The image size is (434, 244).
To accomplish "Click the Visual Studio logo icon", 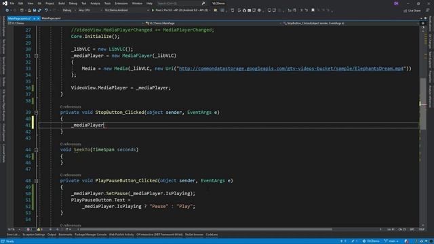I will coord(5,3).
